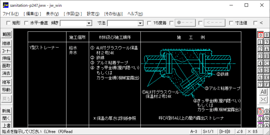Image resolution: width=270 pixels, height=135 pixels.
Task: Enable the 矩形 rectangle checkbox
Action: click(8, 23)
